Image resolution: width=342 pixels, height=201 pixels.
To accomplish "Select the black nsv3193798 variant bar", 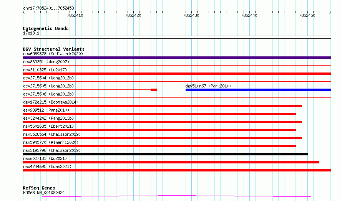I will (x=165, y=154).
